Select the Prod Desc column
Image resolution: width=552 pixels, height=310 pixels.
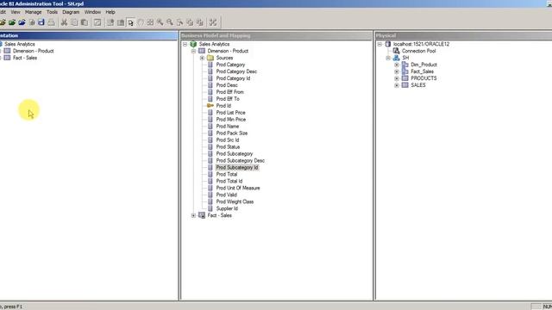click(227, 85)
